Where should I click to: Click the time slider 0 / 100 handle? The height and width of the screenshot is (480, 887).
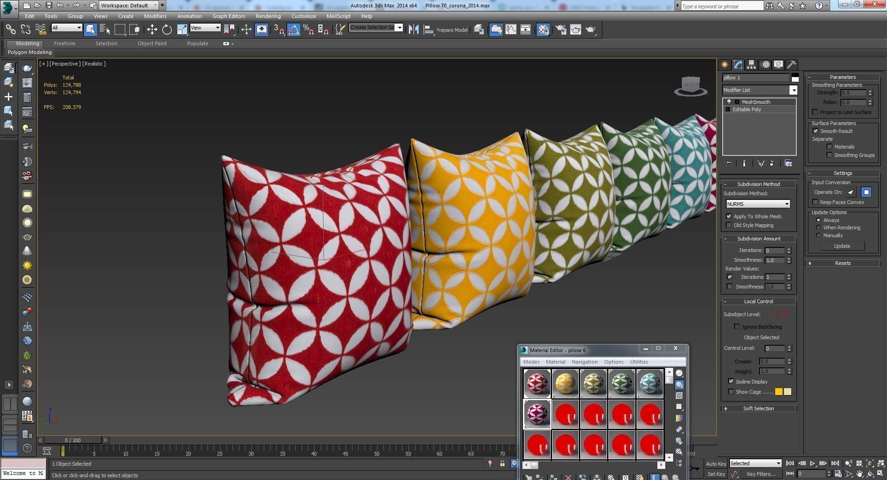[73, 440]
